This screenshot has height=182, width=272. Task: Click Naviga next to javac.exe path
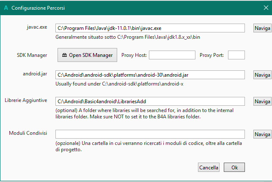pyautogui.click(x=262, y=28)
